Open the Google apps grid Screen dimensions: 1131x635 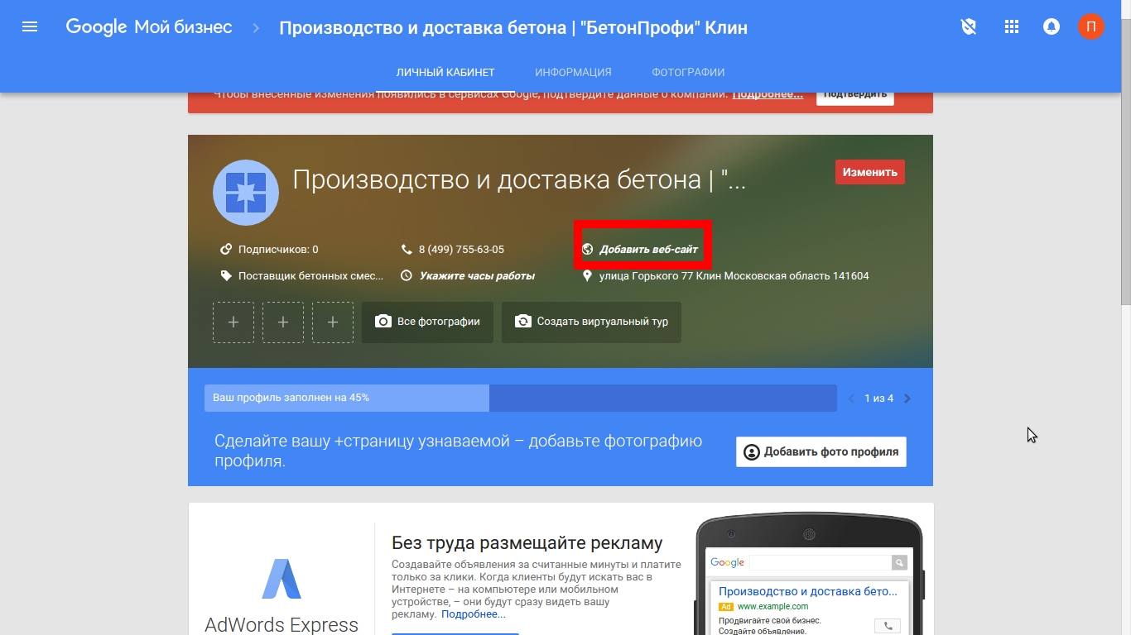(1011, 27)
